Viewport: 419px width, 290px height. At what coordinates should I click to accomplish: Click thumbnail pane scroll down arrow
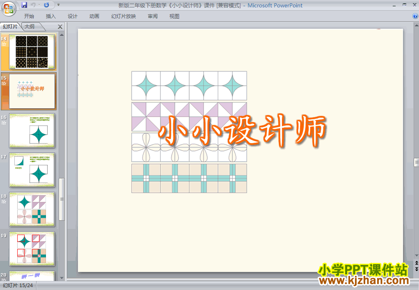click(62, 278)
